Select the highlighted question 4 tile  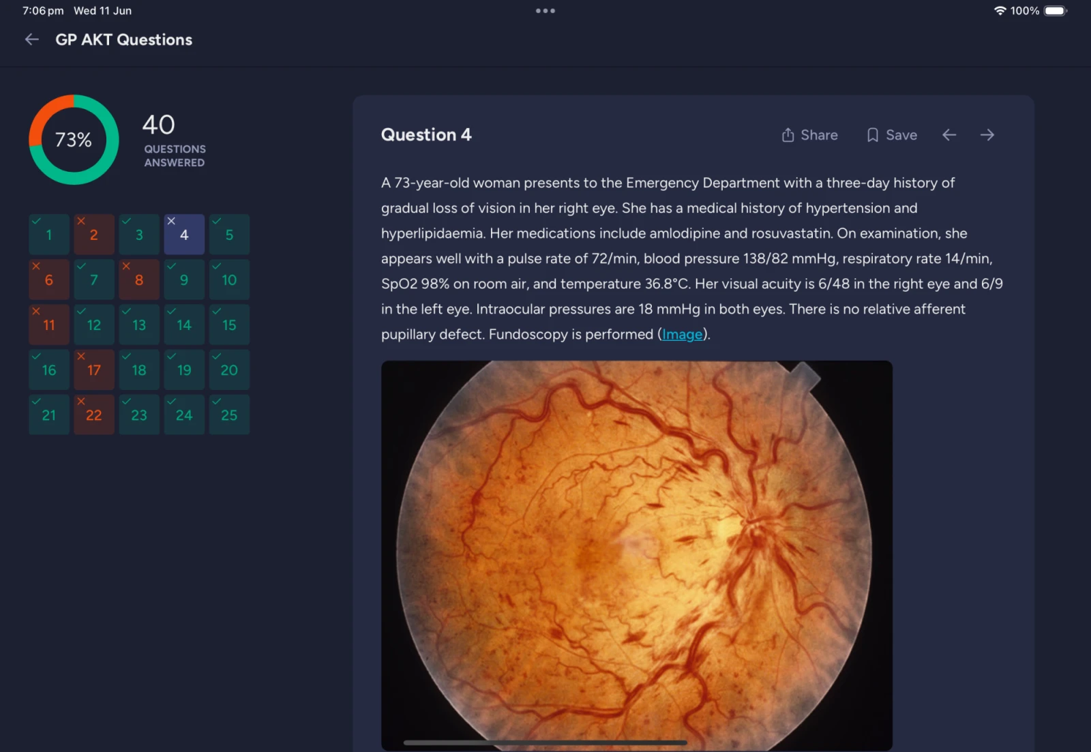(x=184, y=235)
